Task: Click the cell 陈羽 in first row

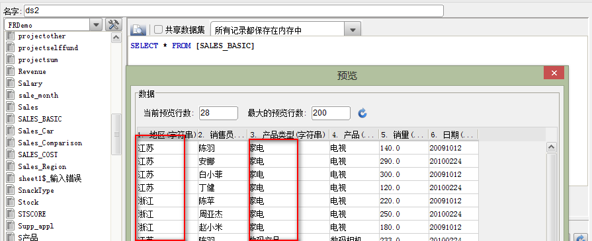Action: [x=222, y=148]
